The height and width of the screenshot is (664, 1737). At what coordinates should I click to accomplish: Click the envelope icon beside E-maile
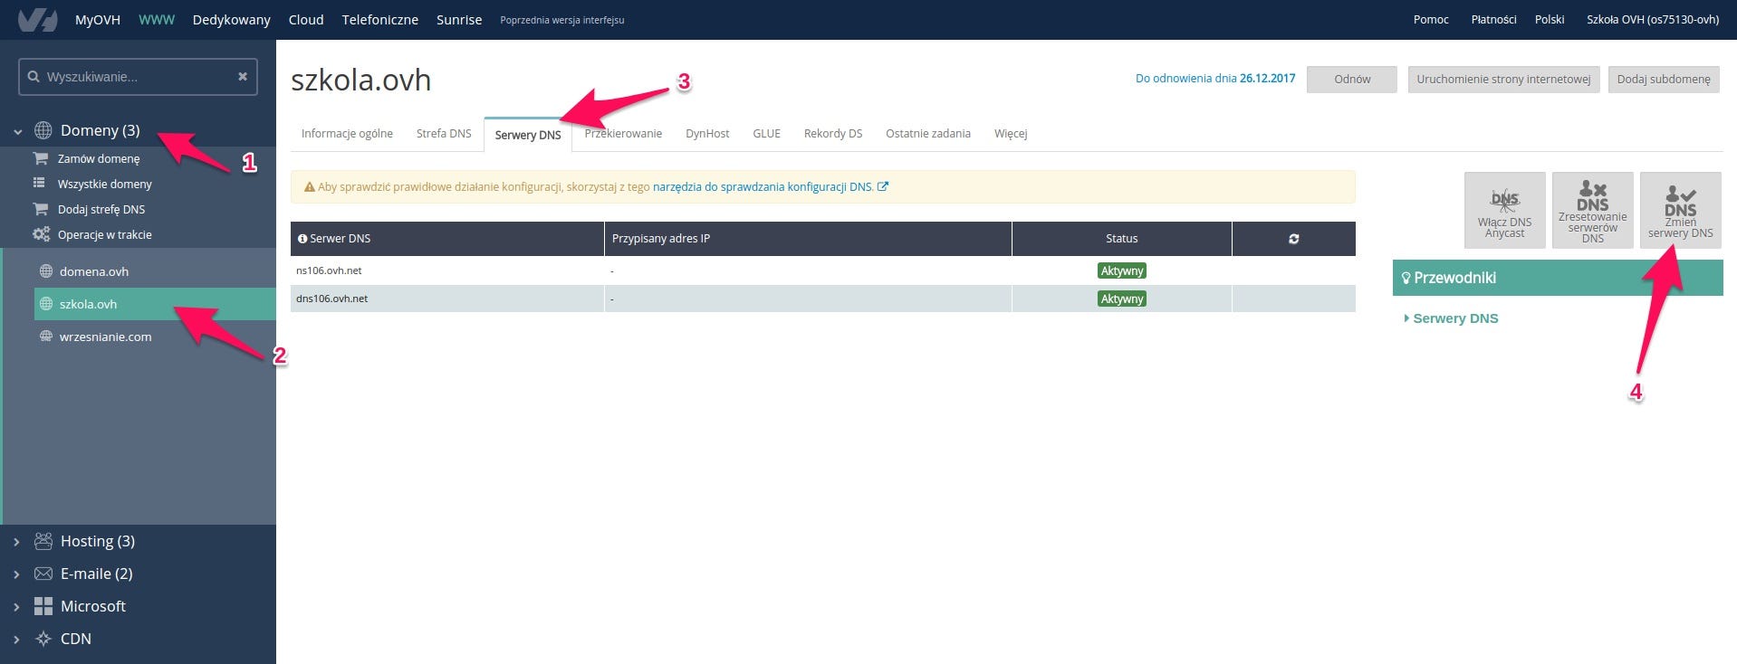point(43,574)
